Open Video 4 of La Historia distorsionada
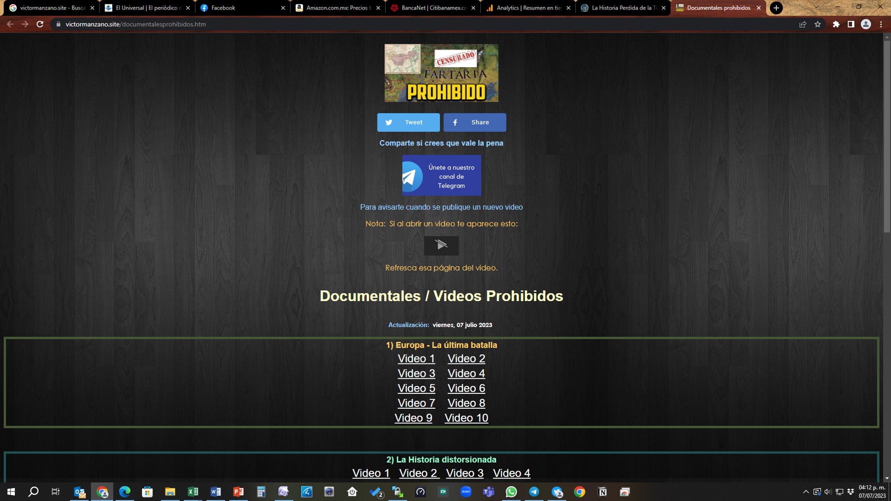This screenshot has width=891, height=501. tap(511, 473)
